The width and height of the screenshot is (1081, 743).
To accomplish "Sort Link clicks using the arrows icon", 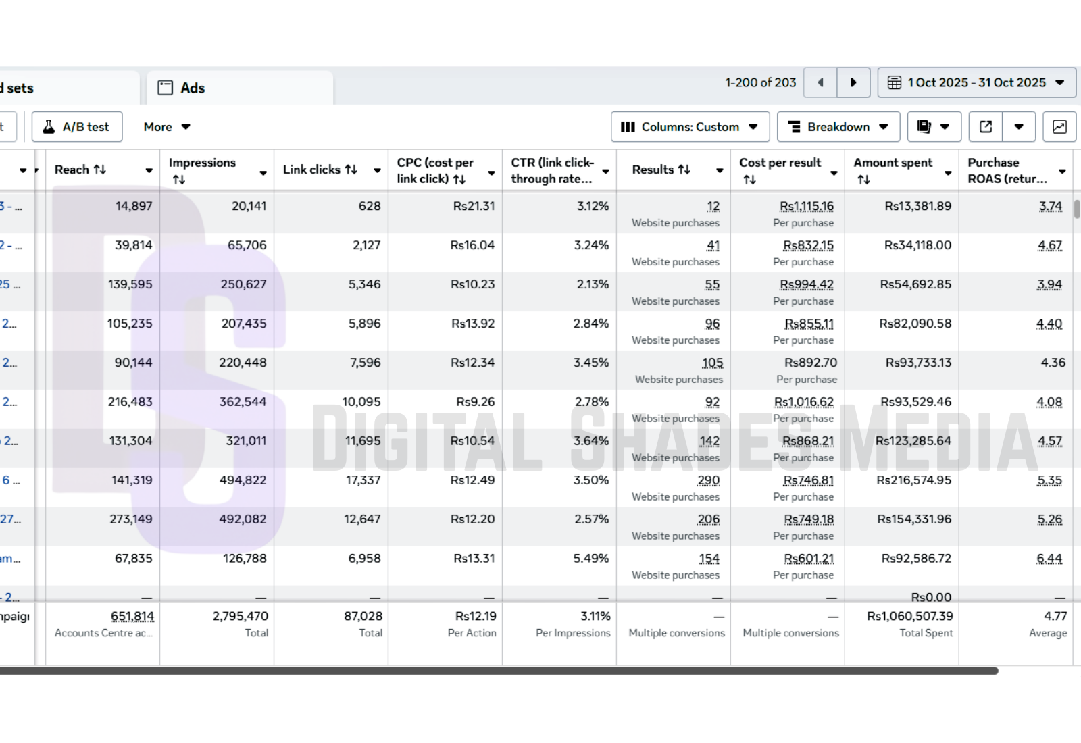I will (351, 170).
